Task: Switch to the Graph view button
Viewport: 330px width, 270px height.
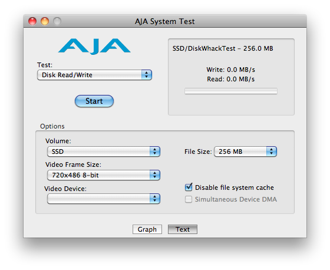Action: 147,229
